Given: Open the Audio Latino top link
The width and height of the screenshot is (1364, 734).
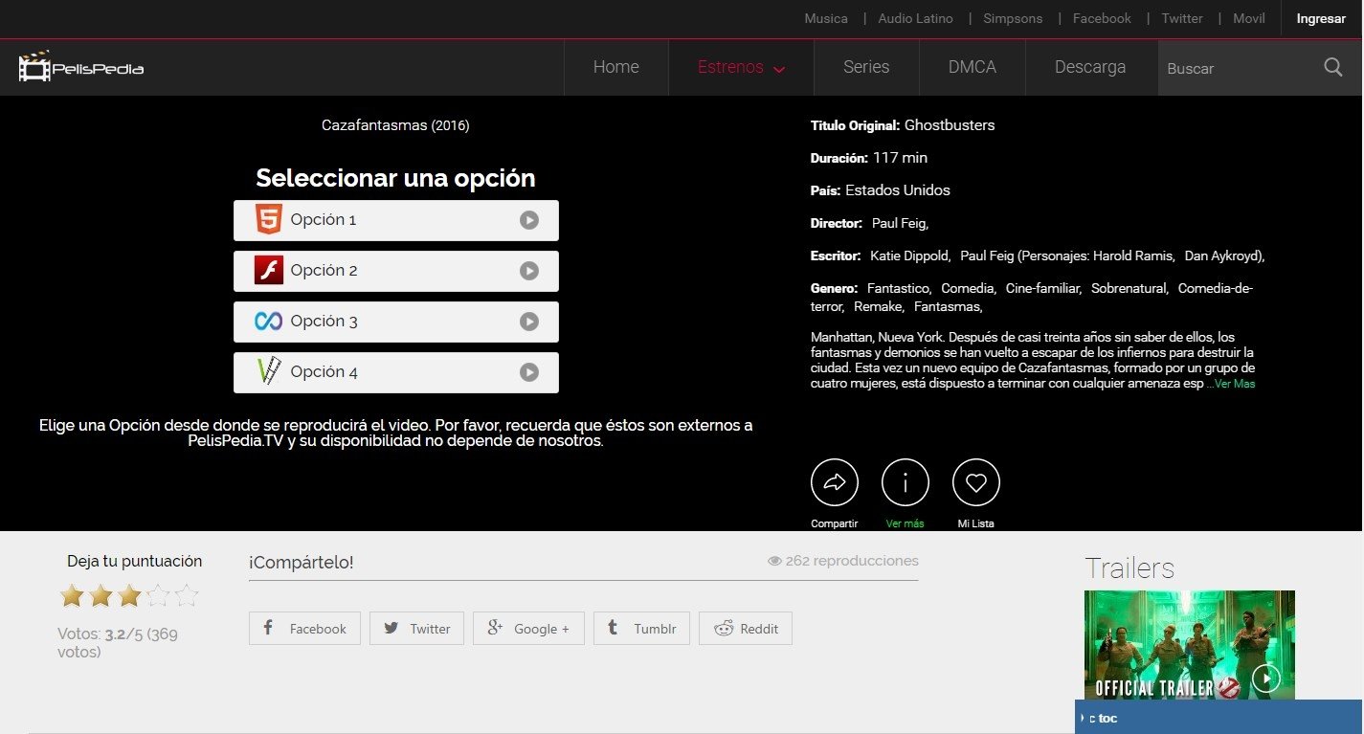Looking at the screenshot, I should 916,18.
